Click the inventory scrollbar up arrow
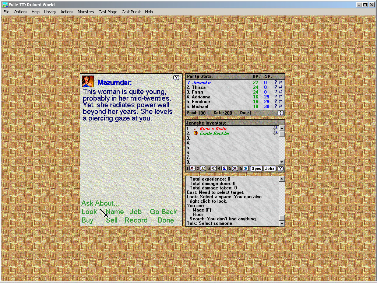The height and width of the screenshot is (283, 377). click(282, 128)
